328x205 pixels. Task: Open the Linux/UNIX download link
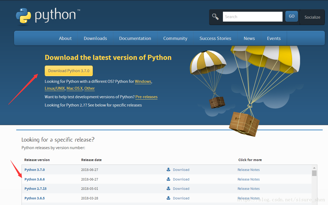(x=55, y=88)
